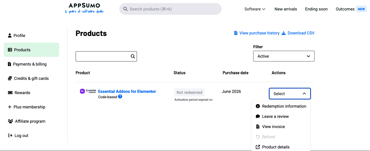The image size is (370, 151).
Task: Open Affiliate program section
Action: (31, 121)
